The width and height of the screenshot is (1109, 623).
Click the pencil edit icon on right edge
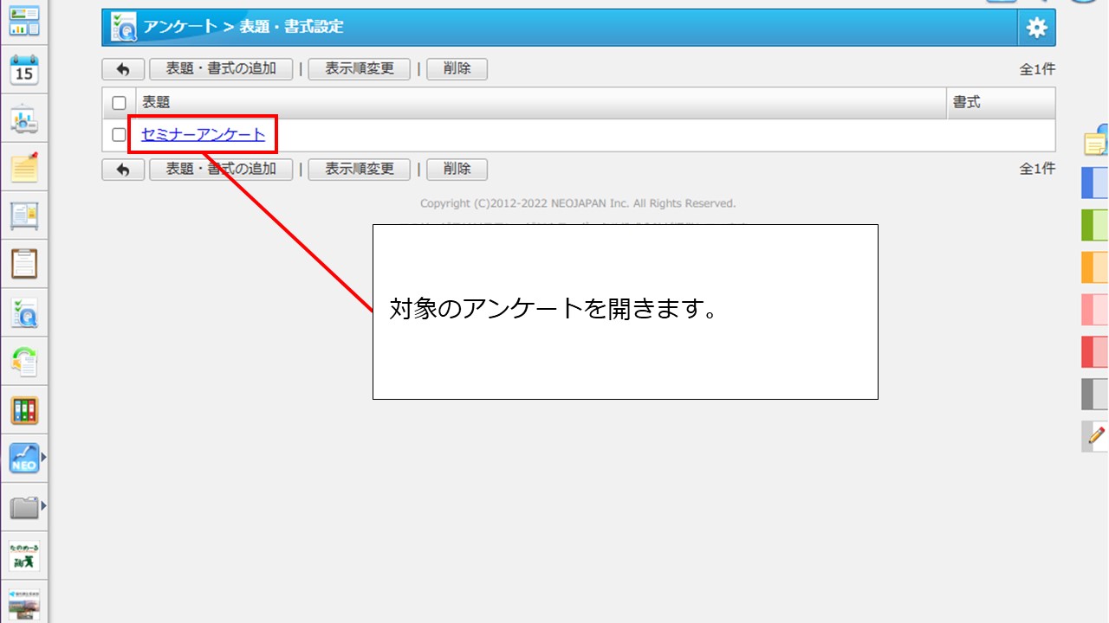[1095, 436]
